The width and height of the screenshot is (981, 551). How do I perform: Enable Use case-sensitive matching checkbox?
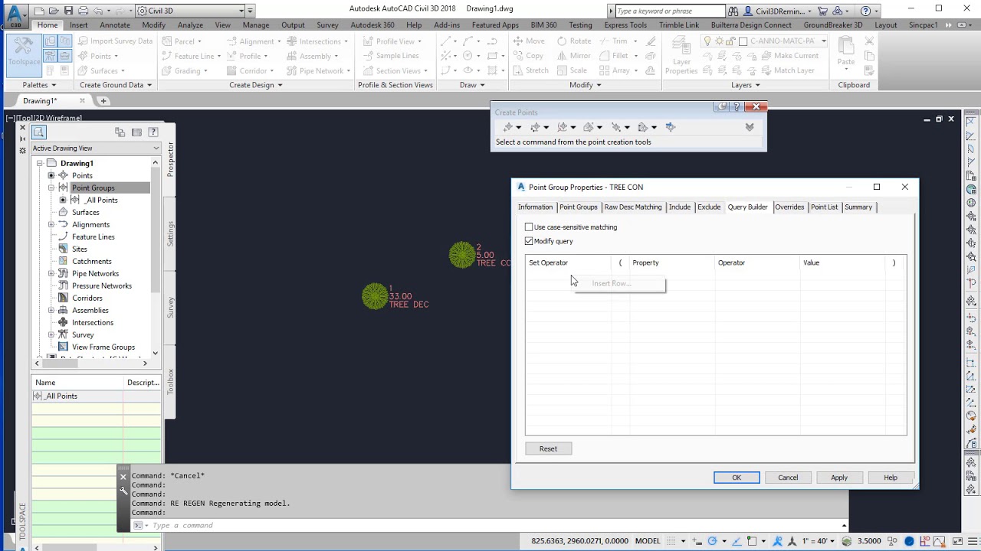click(529, 227)
